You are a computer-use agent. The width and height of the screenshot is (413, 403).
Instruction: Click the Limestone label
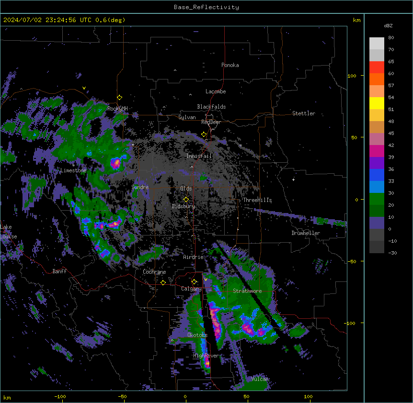click(73, 170)
